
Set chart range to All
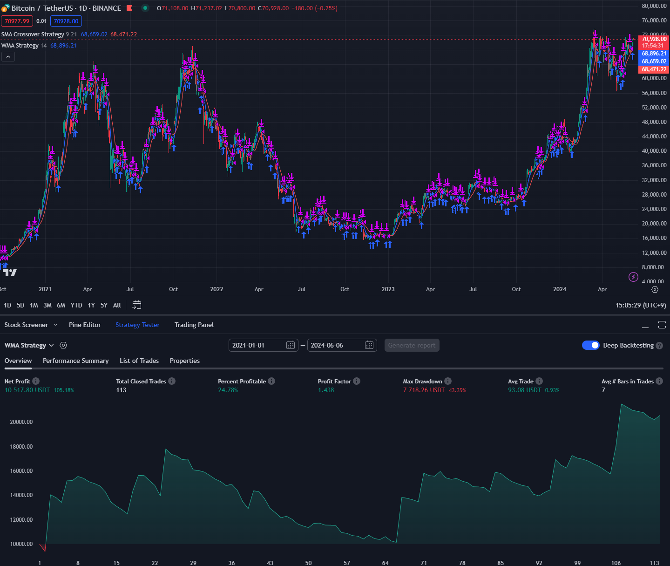(117, 305)
